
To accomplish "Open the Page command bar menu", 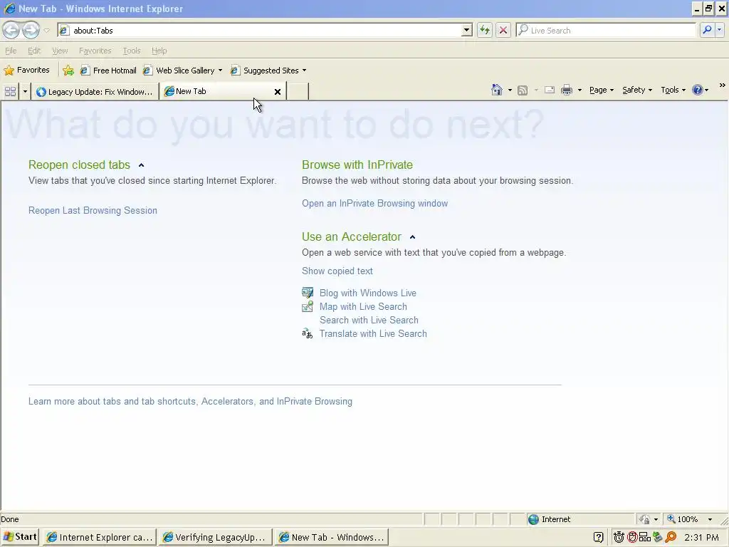I will pyautogui.click(x=601, y=90).
